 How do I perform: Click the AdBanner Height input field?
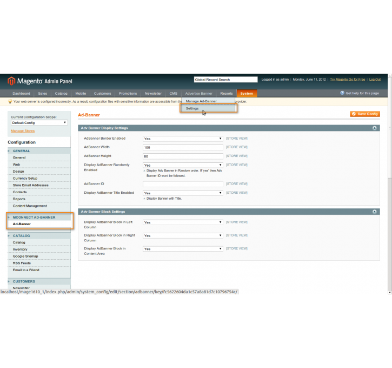click(x=183, y=156)
